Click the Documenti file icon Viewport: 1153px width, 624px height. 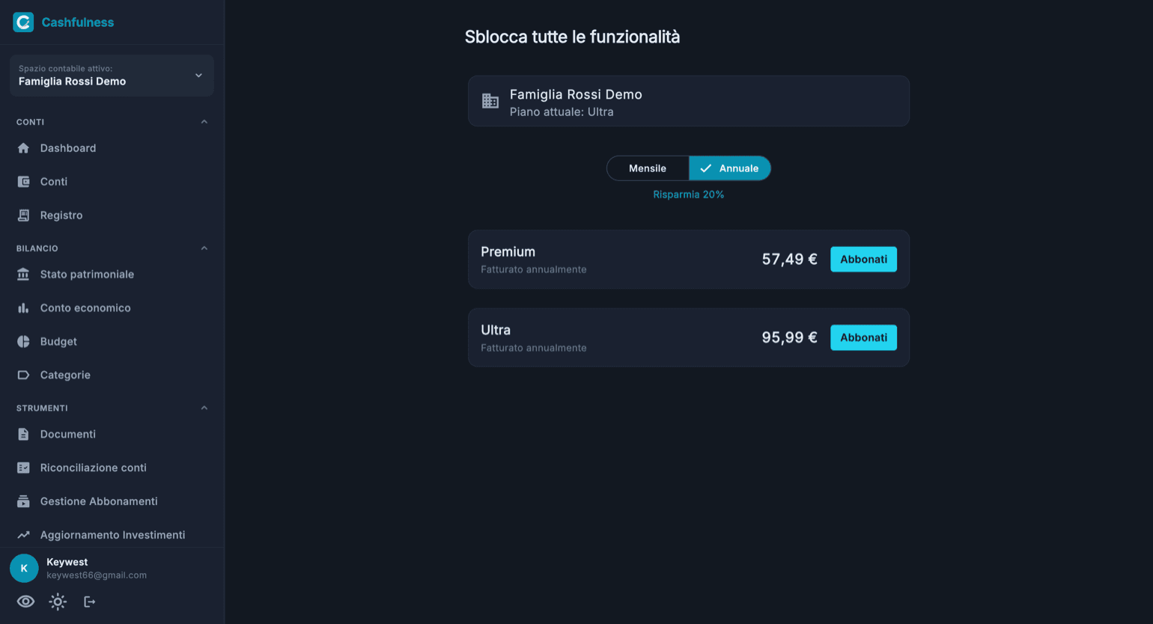(x=23, y=435)
